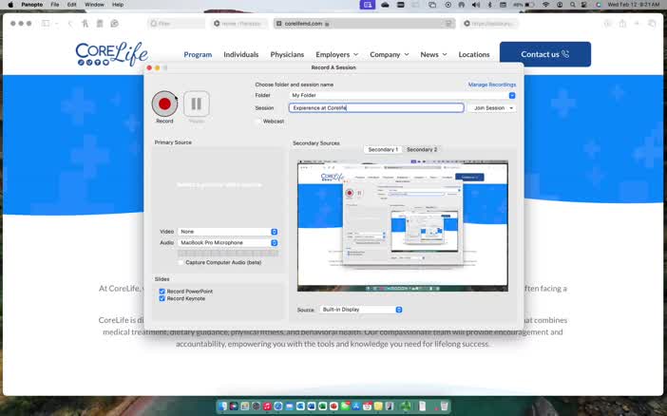Open App Store in the Dock
Viewport: 667px width, 416px height.
(356, 407)
